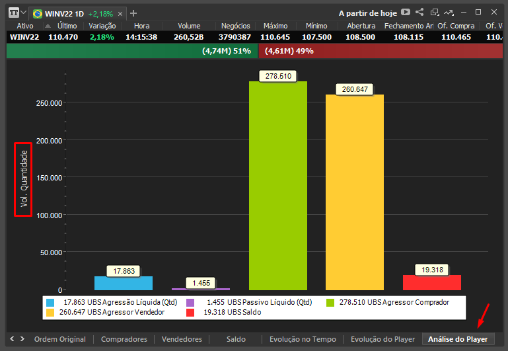Click the 110.470 last price value
508x351 pixels.
point(63,37)
